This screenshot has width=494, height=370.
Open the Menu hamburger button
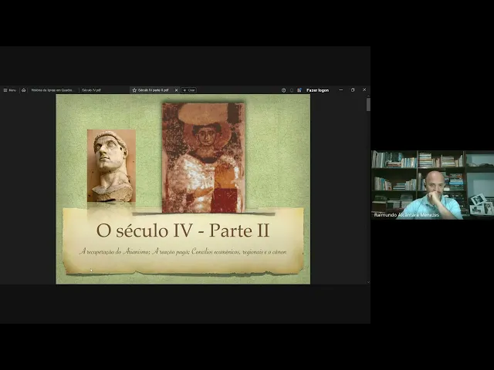pos(9,90)
